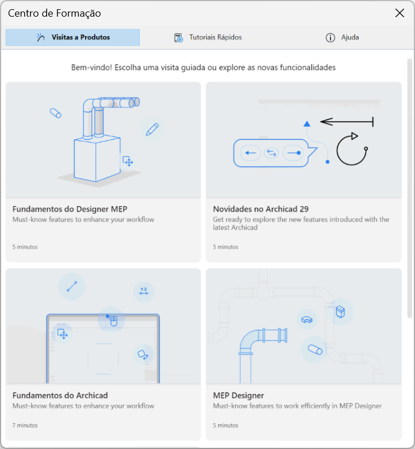
Task: Click the pipe cylinder icon in MEP Designer card
Action: point(314,349)
